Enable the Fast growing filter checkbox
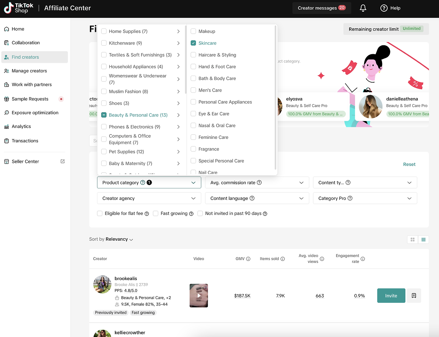Viewport: 439px width, 337px height. click(x=156, y=213)
